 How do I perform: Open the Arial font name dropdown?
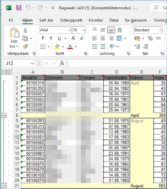pos(69,30)
